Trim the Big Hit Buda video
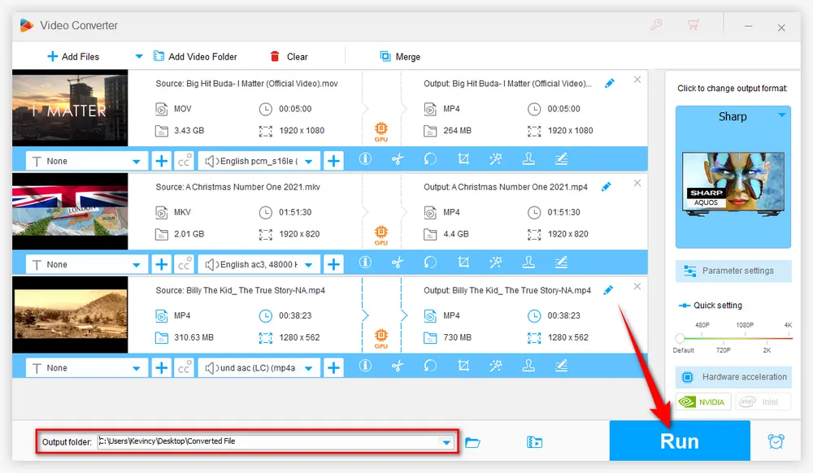Image resolution: width=813 pixels, height=473 pixels. (x=398, y=159)
